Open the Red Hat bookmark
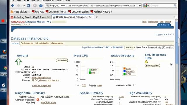This screenshot has height=105, width=187. point(38,12)
